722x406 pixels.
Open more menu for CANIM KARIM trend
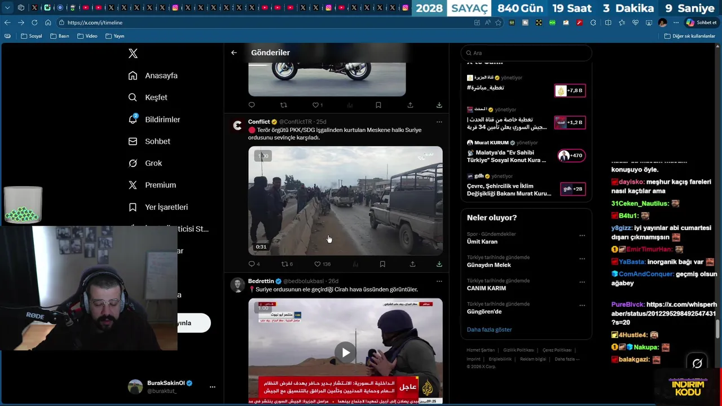(582, 283)
